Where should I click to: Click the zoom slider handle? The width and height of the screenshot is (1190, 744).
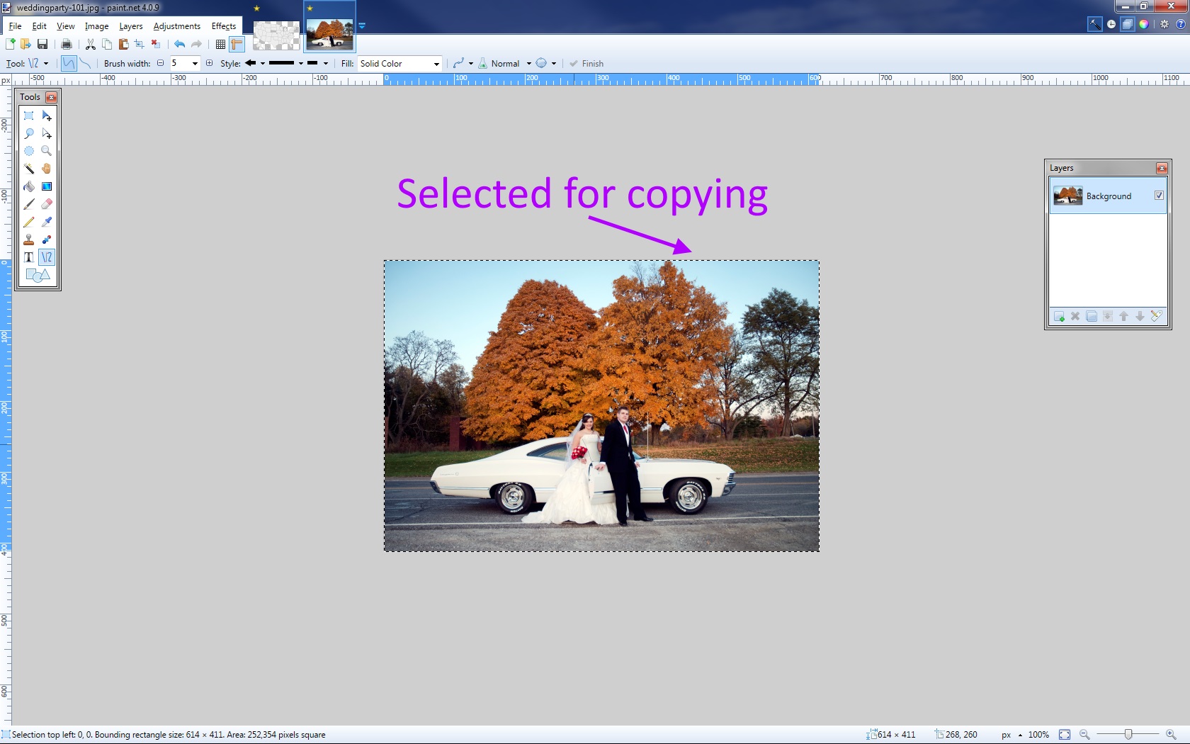pos(1128,735)
